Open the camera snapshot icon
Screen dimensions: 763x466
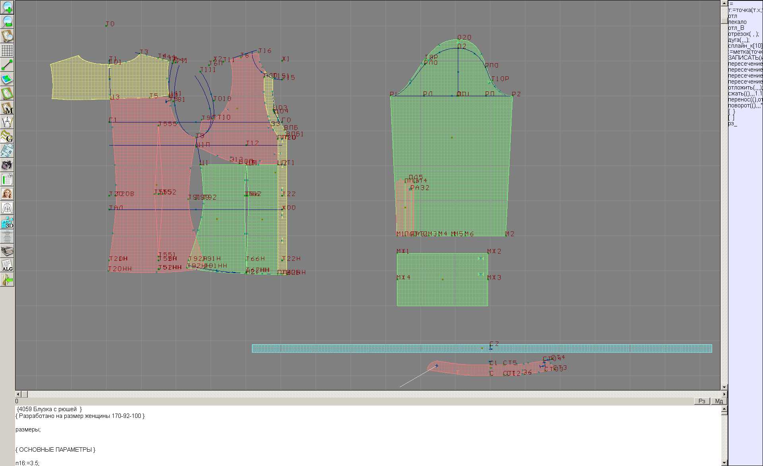coord(7,165)
